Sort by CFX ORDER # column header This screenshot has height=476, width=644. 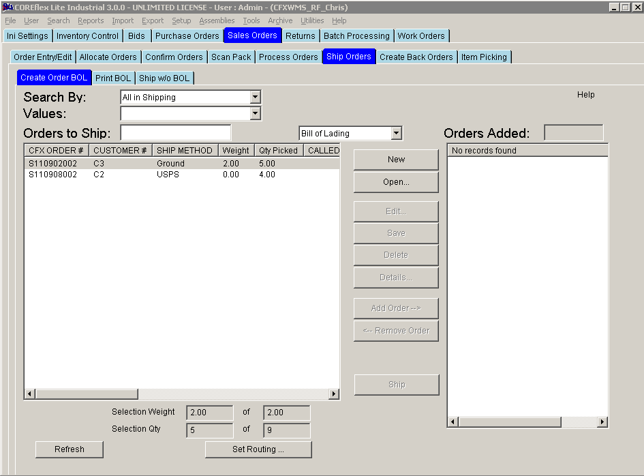coord(57,151)
